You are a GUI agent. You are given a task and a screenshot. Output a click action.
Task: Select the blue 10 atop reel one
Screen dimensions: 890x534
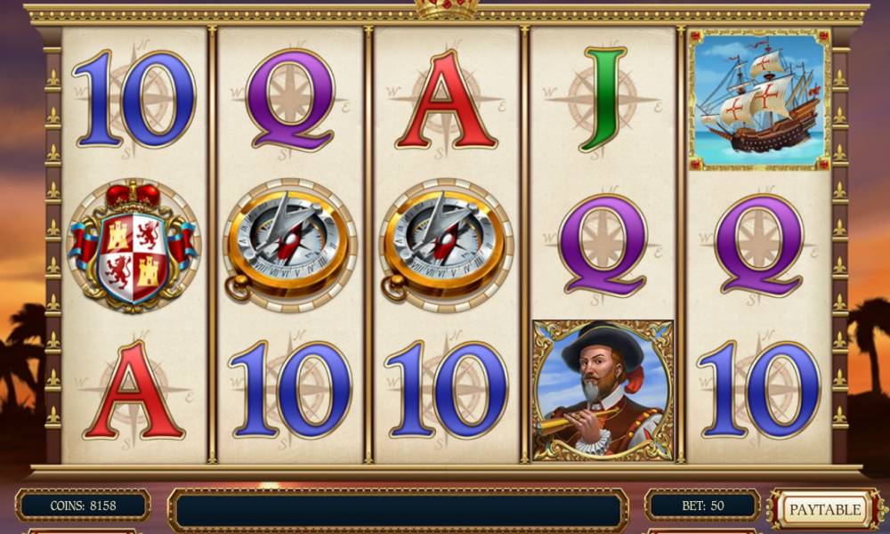click(x=134, y=100)
